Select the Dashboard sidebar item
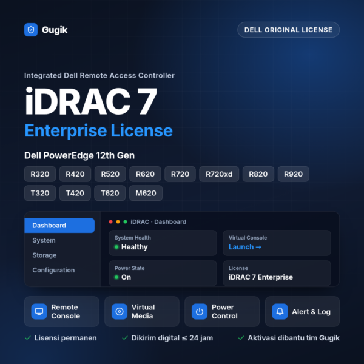 [59, 226]
